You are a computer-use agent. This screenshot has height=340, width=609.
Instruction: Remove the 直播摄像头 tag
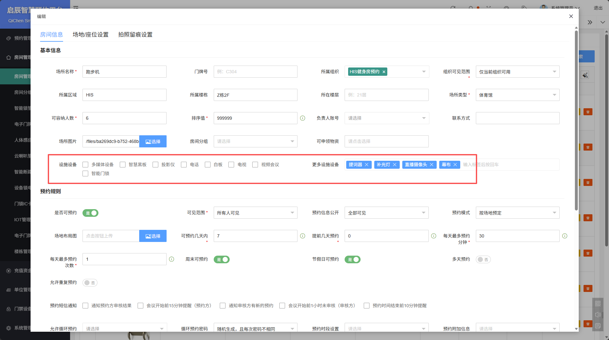432,165
